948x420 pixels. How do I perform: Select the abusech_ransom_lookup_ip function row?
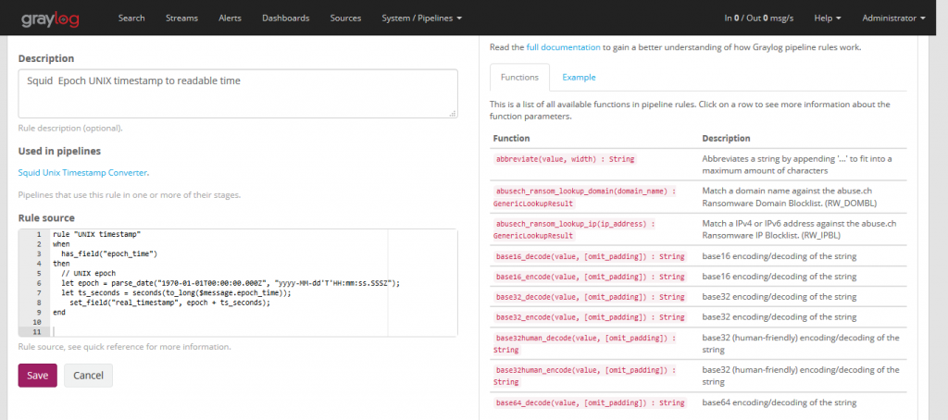pyautogui.click(x=698, y=229)
